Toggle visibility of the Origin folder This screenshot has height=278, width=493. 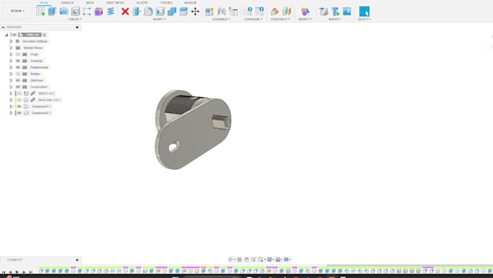click(x=18, y=54)
